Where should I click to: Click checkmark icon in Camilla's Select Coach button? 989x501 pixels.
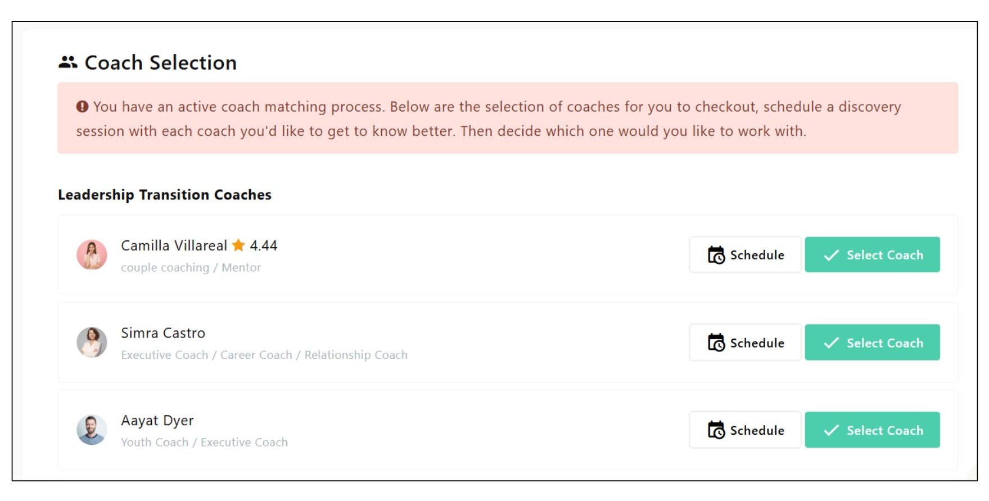click(831, 255)
